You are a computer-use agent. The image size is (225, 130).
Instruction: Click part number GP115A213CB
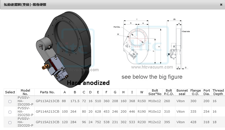47,122
